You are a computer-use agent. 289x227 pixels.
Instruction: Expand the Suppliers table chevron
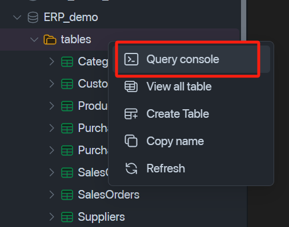51,217
